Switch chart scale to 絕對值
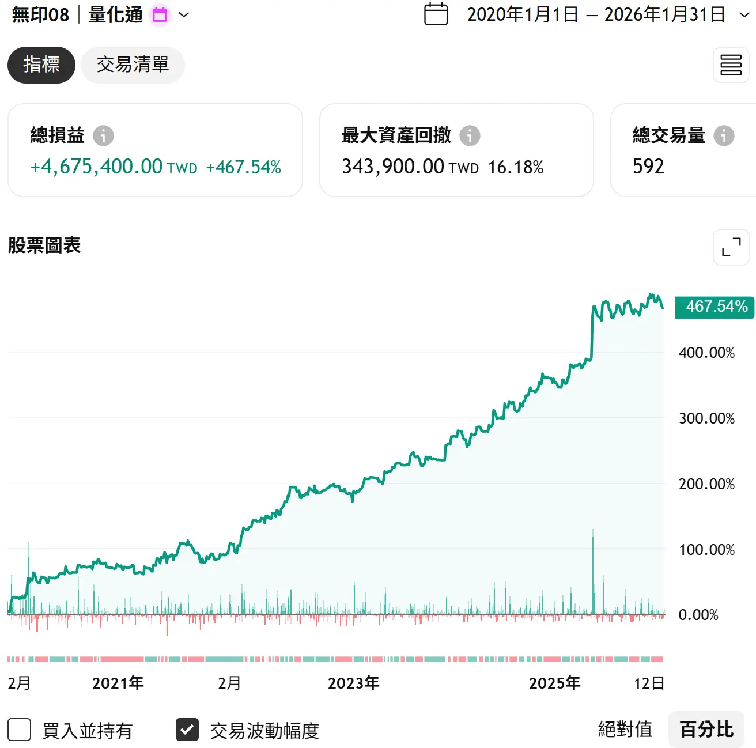 (625, 730)
